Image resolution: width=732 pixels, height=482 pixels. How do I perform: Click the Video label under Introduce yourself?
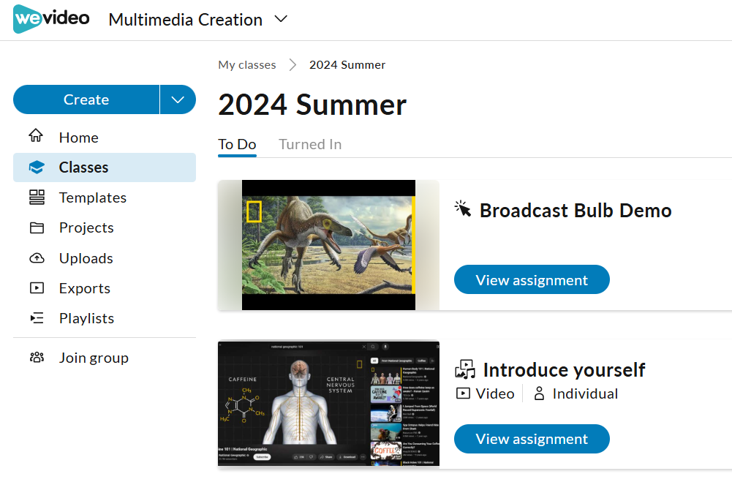pos(495,393)
